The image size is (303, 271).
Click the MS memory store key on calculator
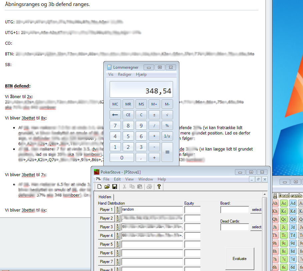[141, 104]
